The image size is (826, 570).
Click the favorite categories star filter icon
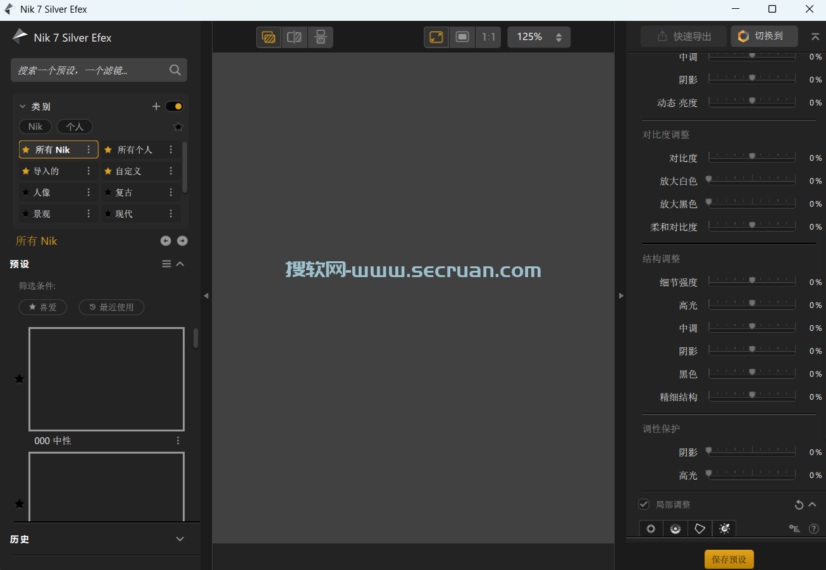[x=178, y=127]
